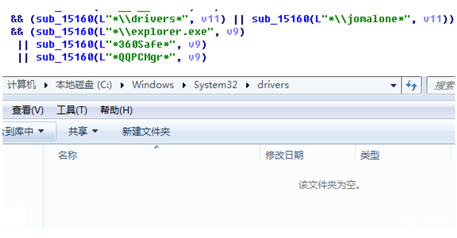The height and width of the screenshot is (238, 457).
Task: Click the 该文件夹为空 message text
Action: (329, 185)
